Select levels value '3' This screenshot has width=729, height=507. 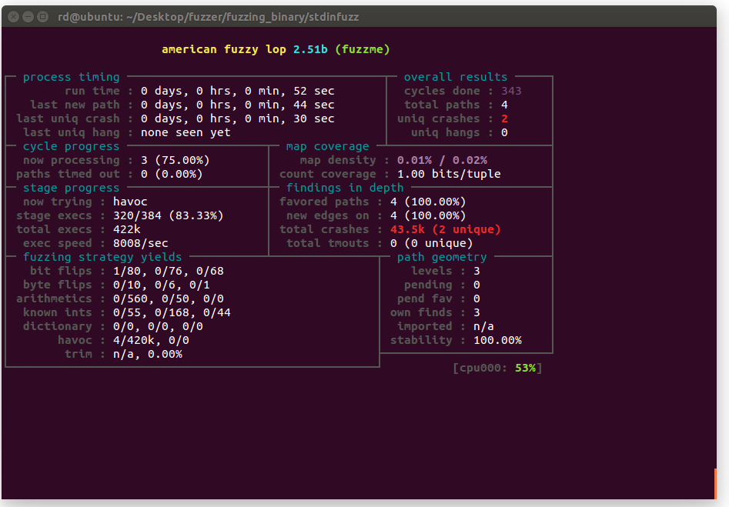(x=477, y=271)
